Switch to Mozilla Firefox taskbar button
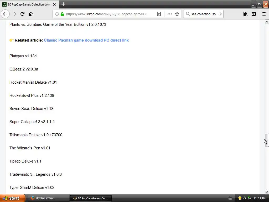Screen dimensions: 269x202 point(48,198)
